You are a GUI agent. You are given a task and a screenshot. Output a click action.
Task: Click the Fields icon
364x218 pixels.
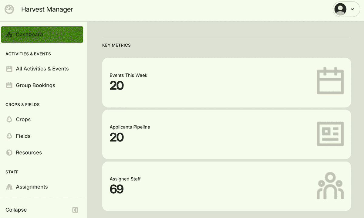pyautogui.click(x=8, y=136)
